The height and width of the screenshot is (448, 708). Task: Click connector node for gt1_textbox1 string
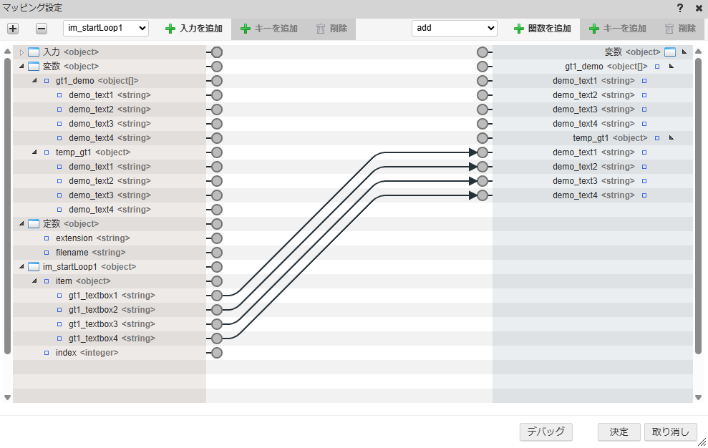click(x=217, y=296)
